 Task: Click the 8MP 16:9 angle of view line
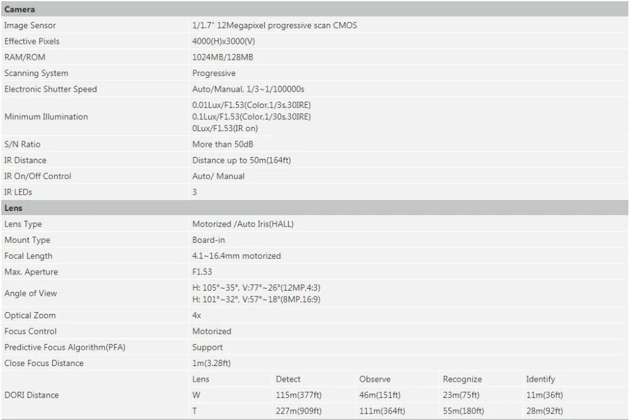257,299
